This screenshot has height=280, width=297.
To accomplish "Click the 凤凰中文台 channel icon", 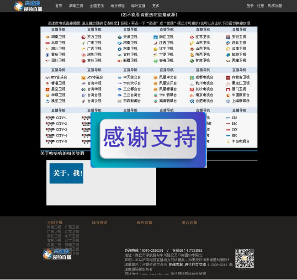I will [155, 78].
